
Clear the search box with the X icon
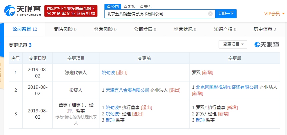[x=210, y=14]
